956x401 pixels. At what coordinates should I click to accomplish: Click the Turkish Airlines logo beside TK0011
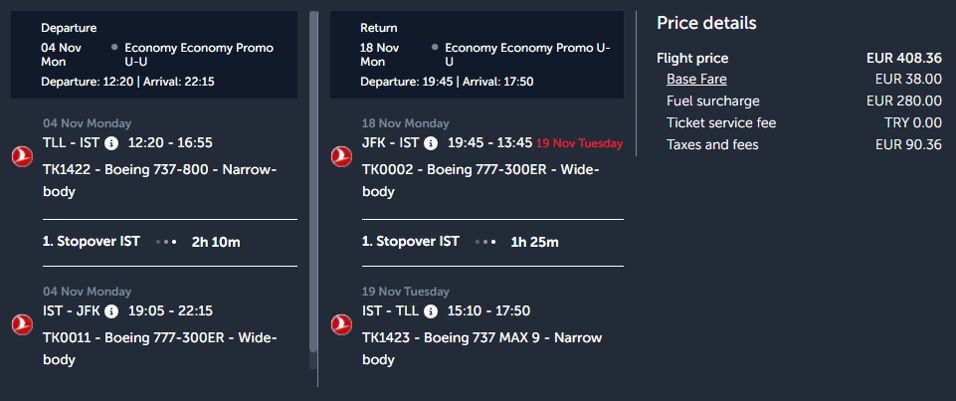pyautogui.click(x=21, y=323)
